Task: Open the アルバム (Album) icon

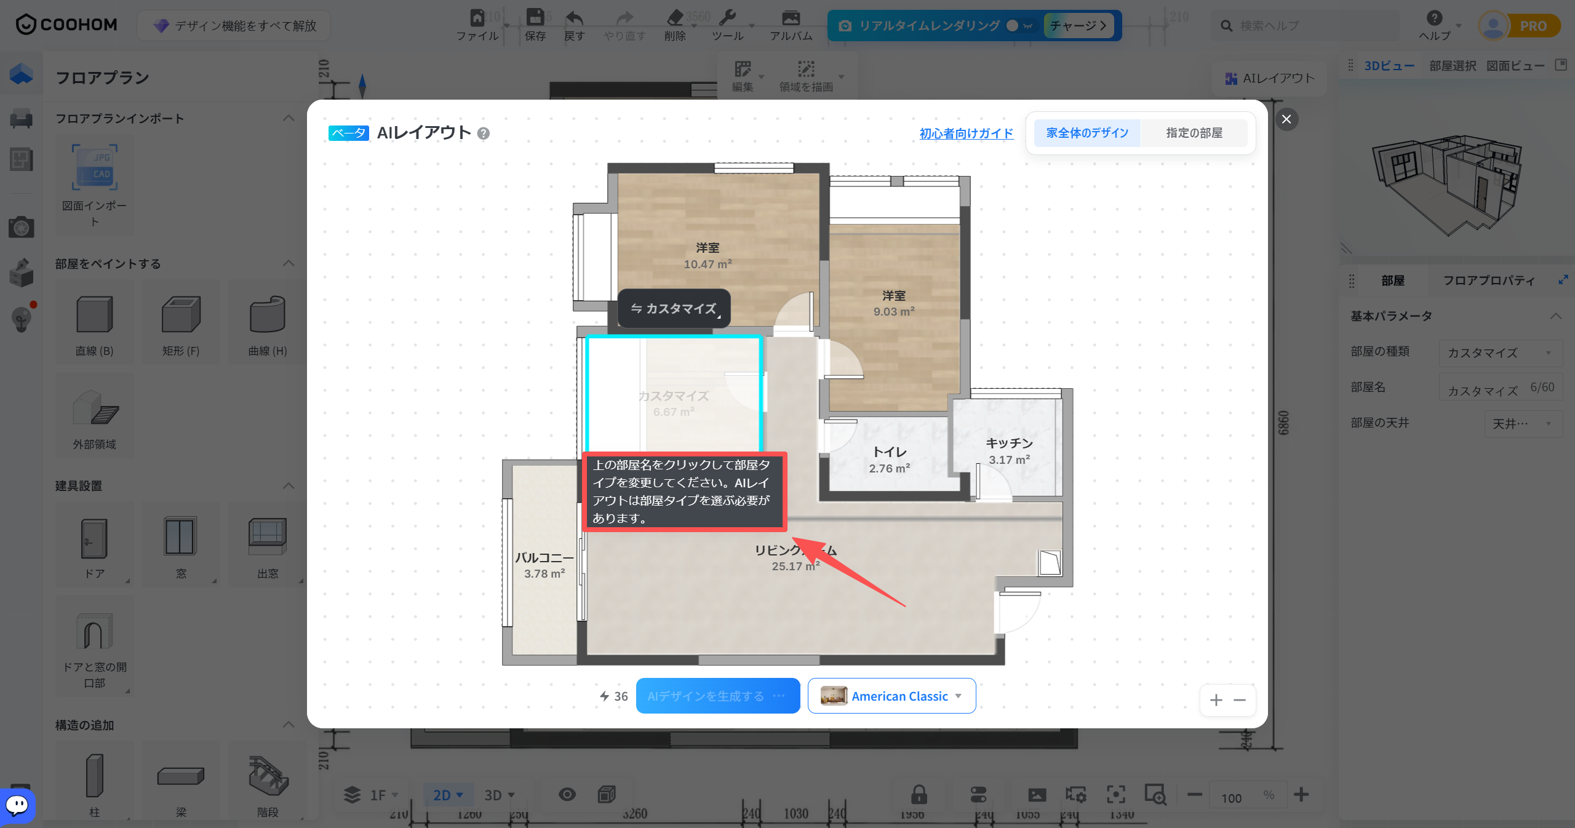Action: pos(791,17)
